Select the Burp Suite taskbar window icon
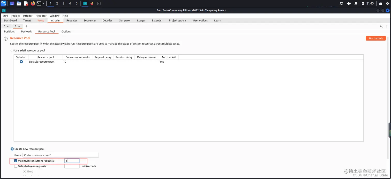This screenshot has height=179, width=391. pos(85,3)
